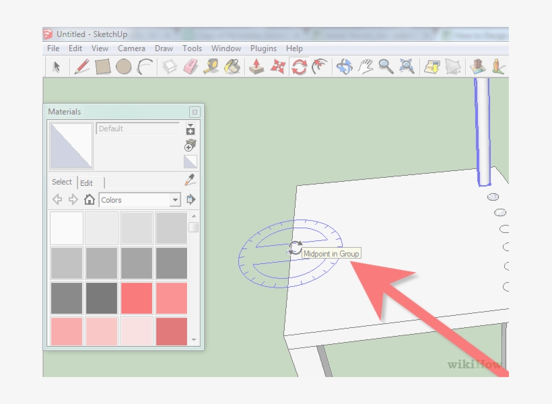Open the Window menu

click(226, 48)
